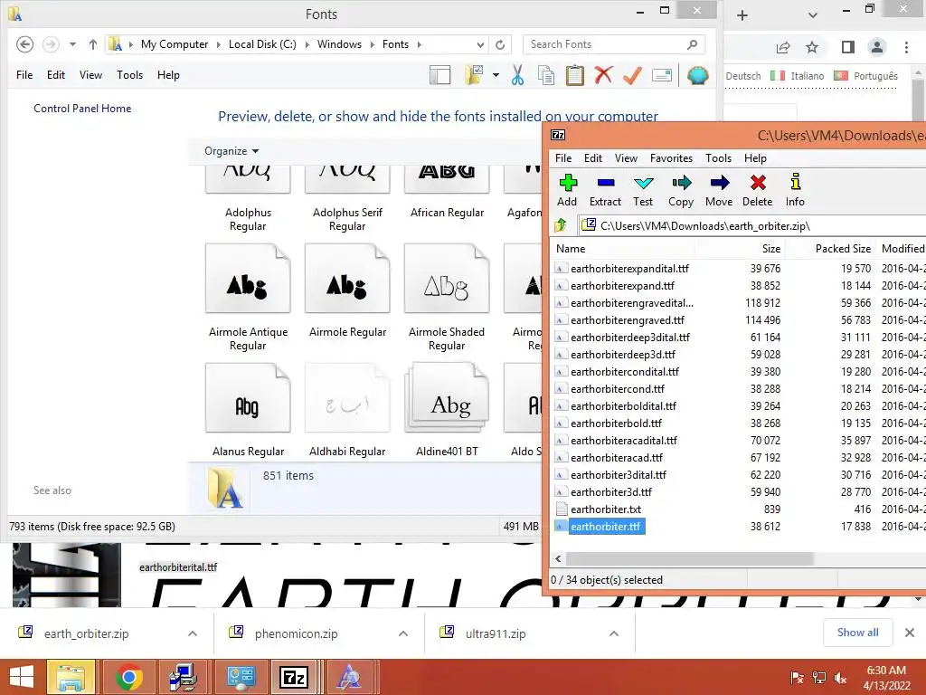Click the orange checkmark icon in Fonts toolbar

(x=632, y=76)
